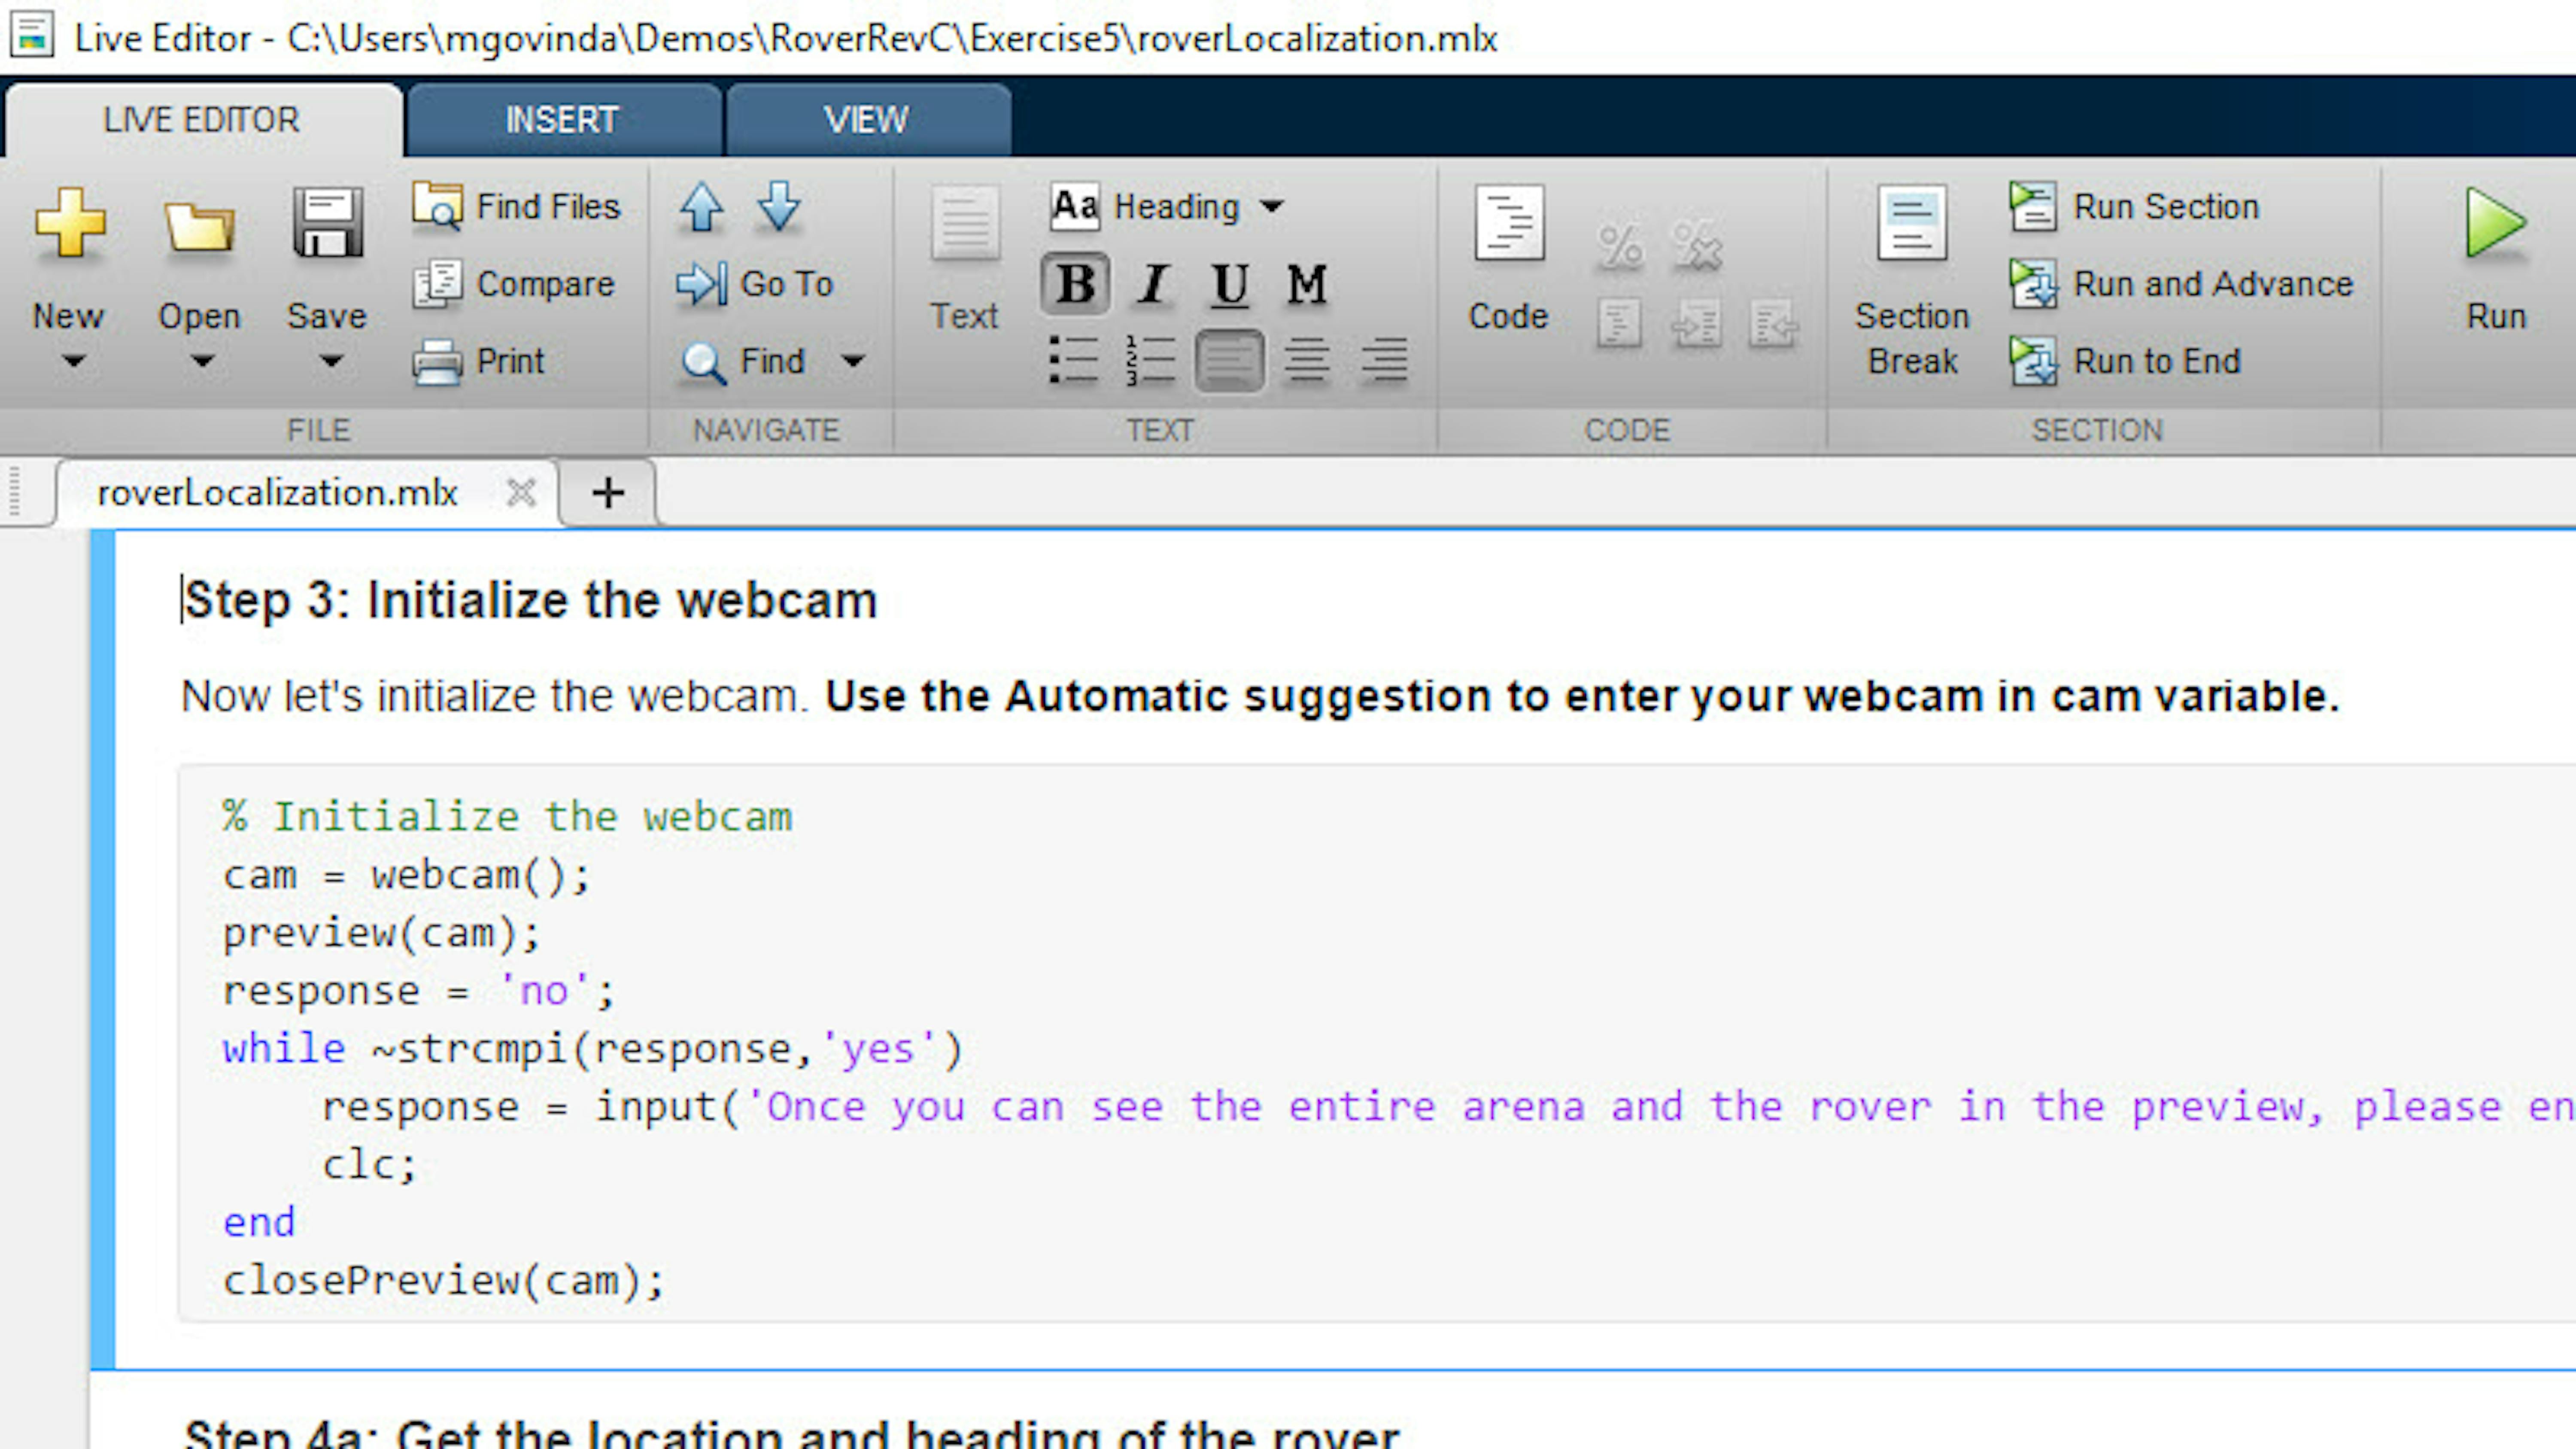
Task: Click the while ~strcmpi code line
Action: pyautogui.click(x=593, y=1050)
